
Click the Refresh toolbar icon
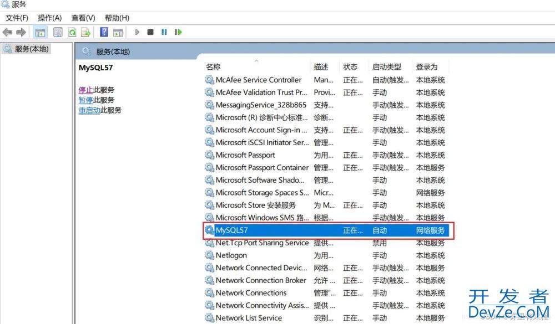click(72, 33)
